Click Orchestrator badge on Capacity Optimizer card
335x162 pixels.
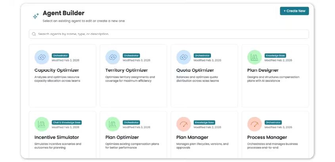[x=60, y=56]
